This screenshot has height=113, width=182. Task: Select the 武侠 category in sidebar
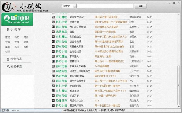pos(26,42)
